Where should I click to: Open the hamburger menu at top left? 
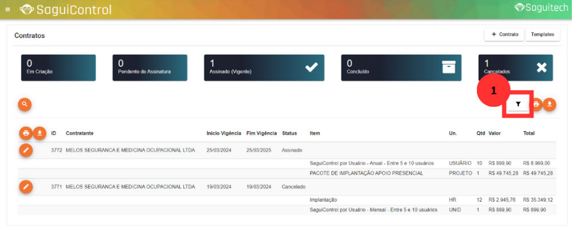[x=7, y=10]
